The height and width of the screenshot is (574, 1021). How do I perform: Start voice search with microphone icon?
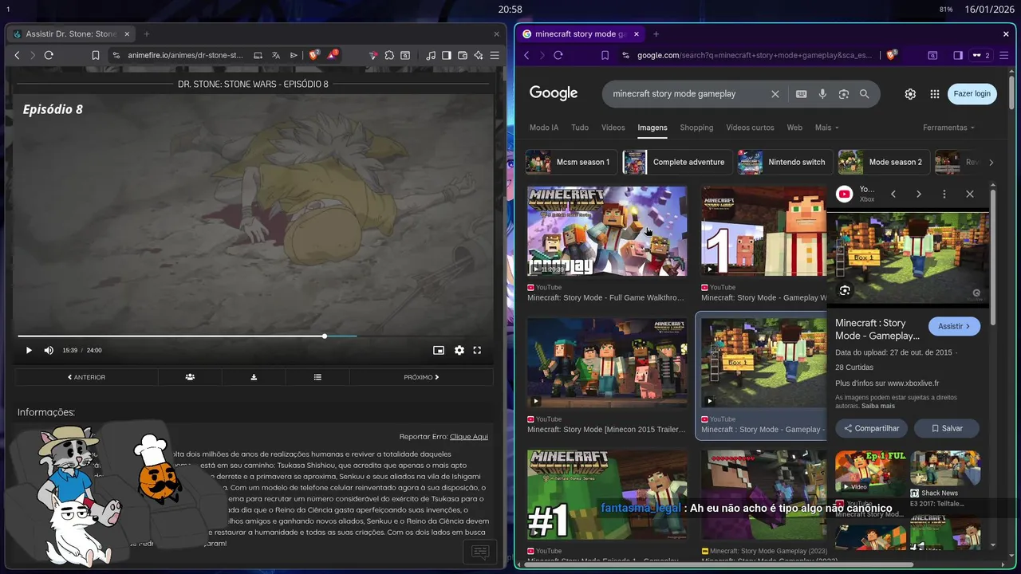(822, 94)
